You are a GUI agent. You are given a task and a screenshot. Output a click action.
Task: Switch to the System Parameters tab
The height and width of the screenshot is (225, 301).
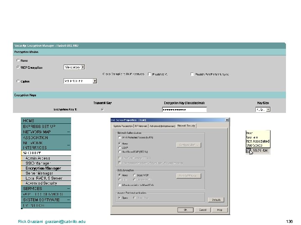123,126
